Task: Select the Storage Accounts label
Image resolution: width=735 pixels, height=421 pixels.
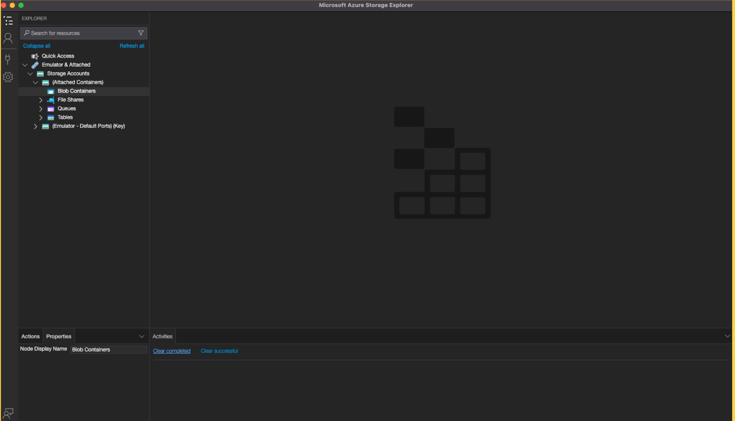Action: [68, 73]
